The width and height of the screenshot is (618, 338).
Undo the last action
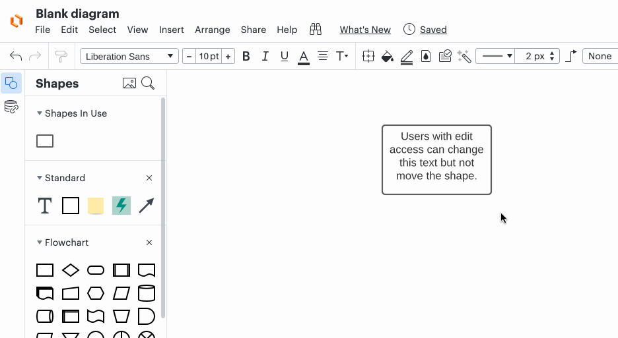tap(16, 56)
